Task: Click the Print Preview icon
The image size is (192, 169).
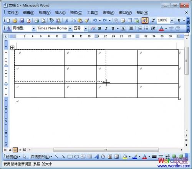Action: (44, 21)
